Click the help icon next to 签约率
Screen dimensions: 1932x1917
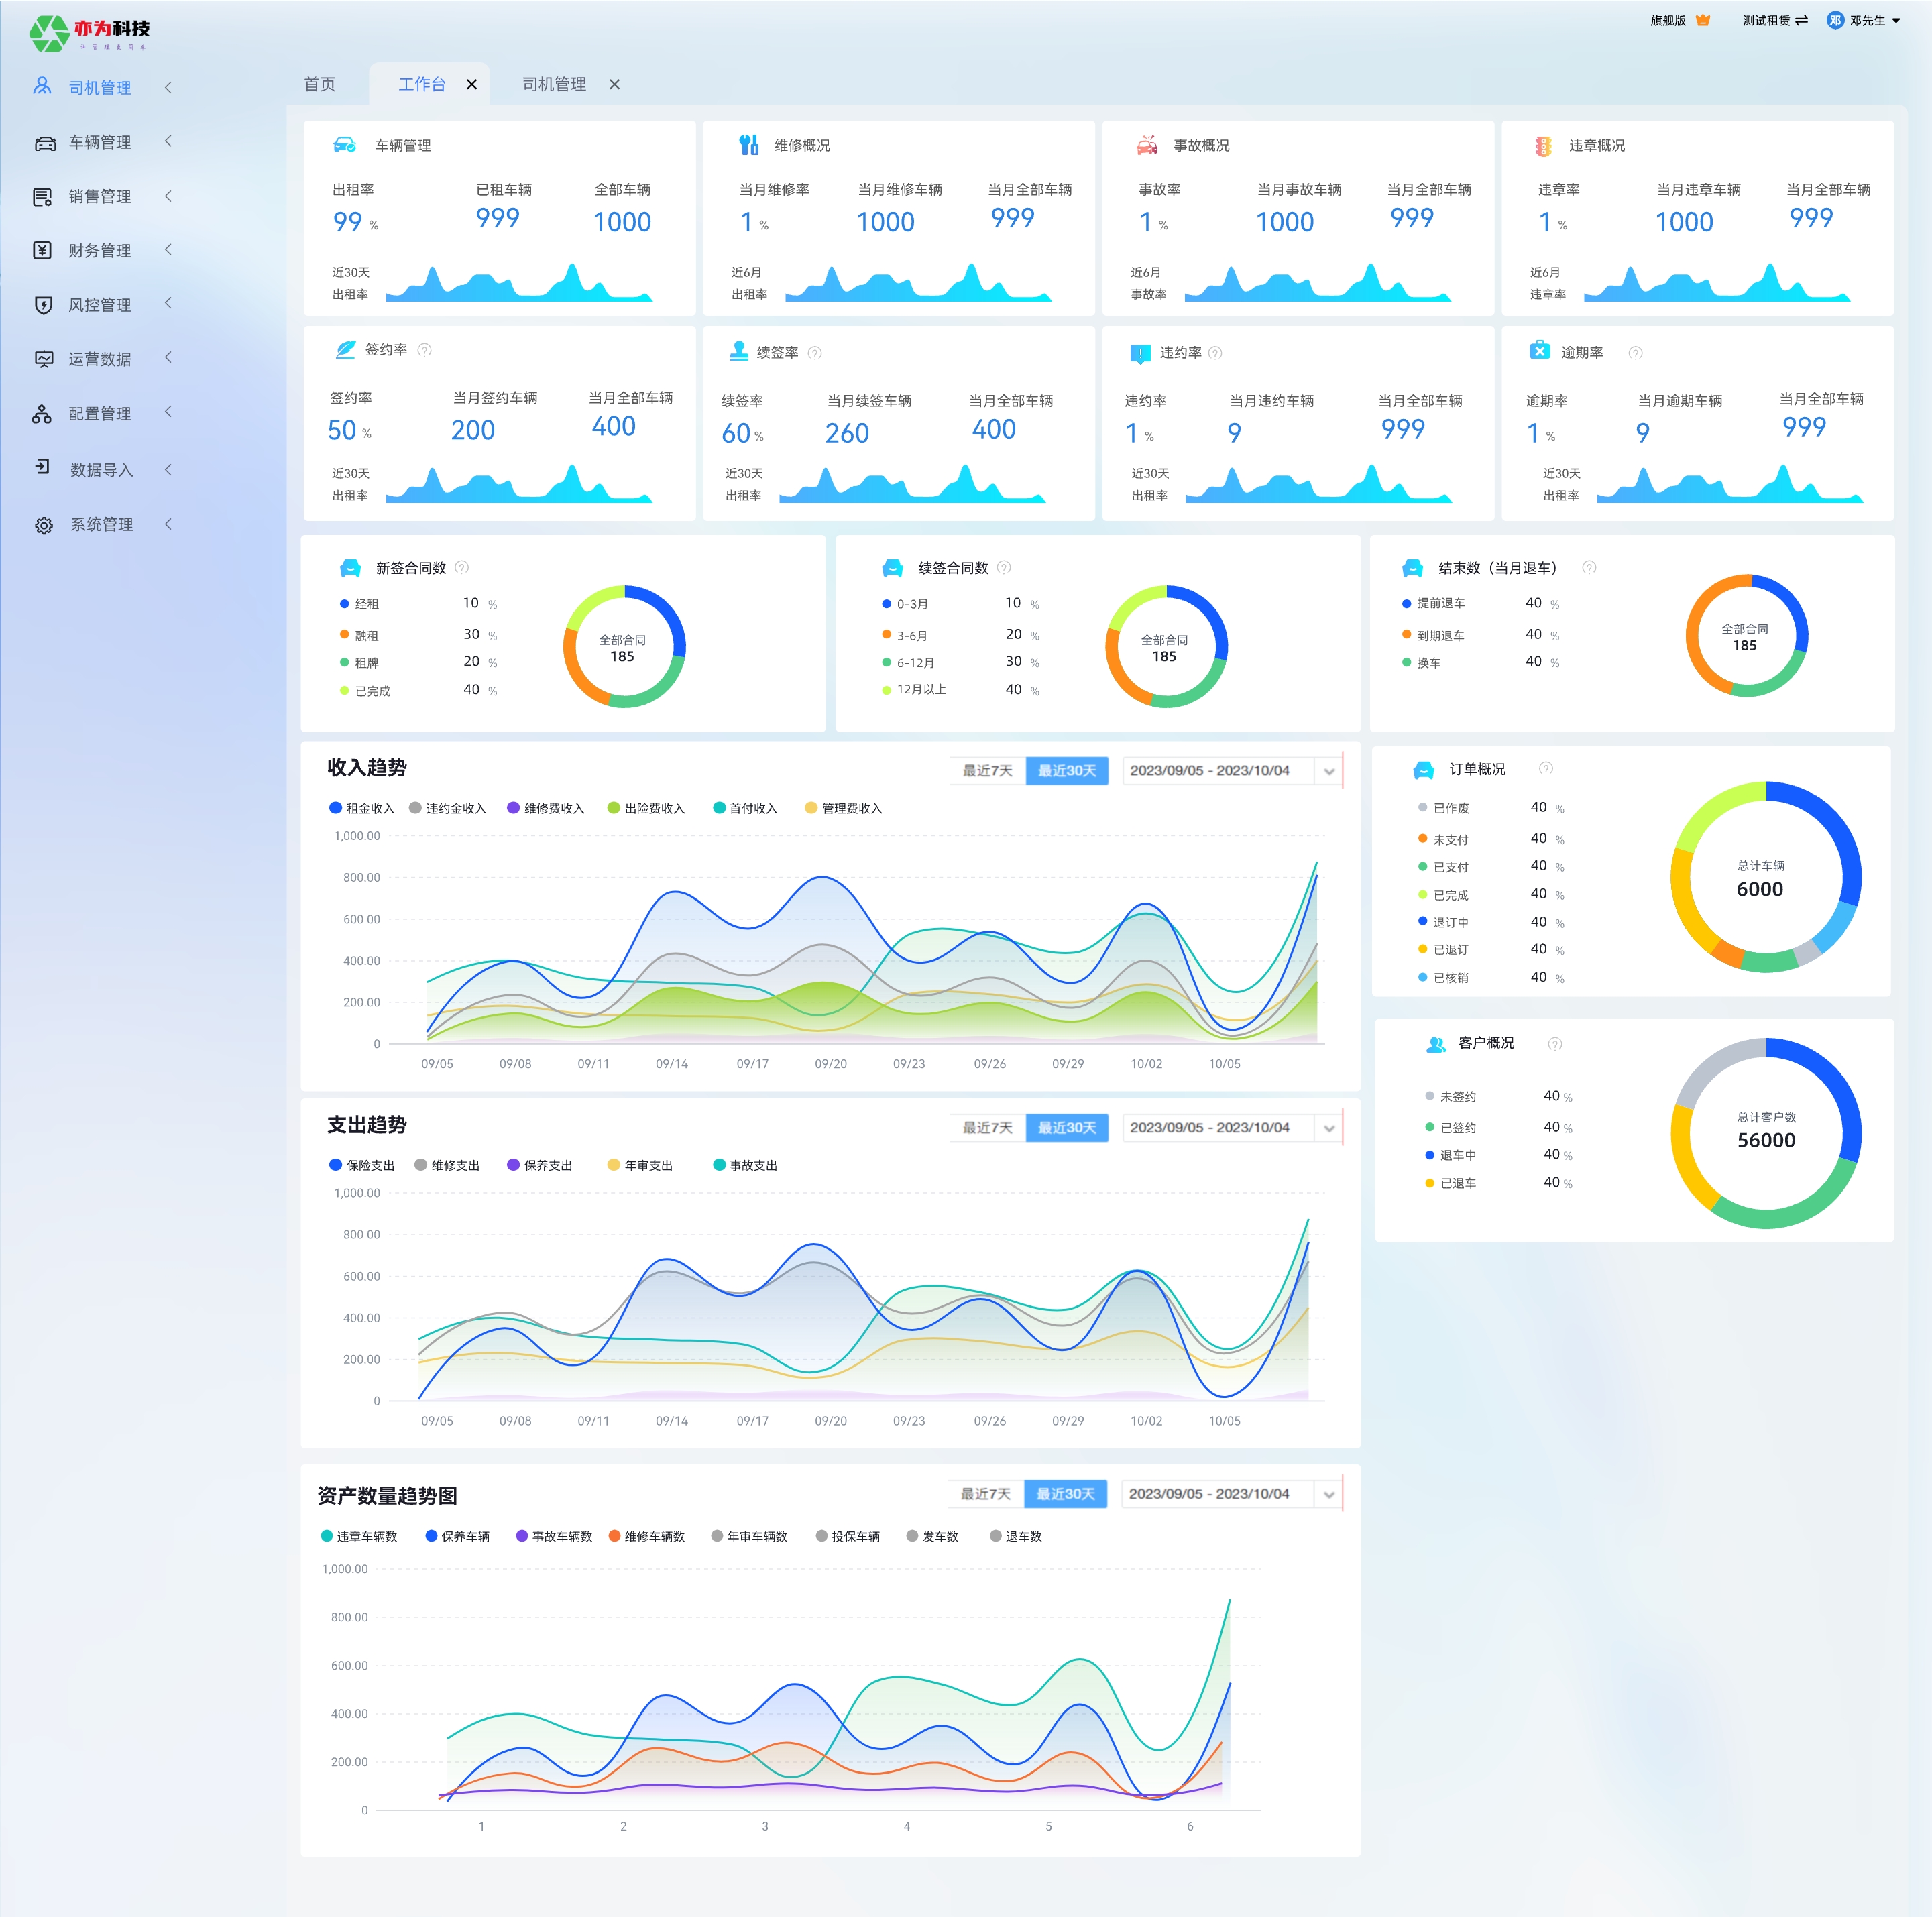[x=424, y=350]
